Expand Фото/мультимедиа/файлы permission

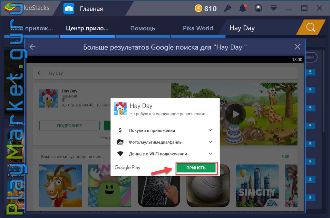(210, 142)
